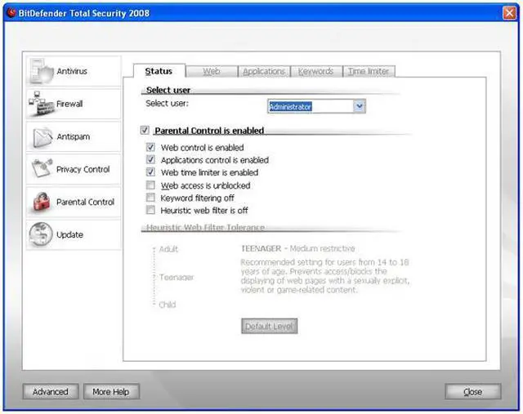Turn on Heuristic web filter checkbox

[x=150, y=211]
